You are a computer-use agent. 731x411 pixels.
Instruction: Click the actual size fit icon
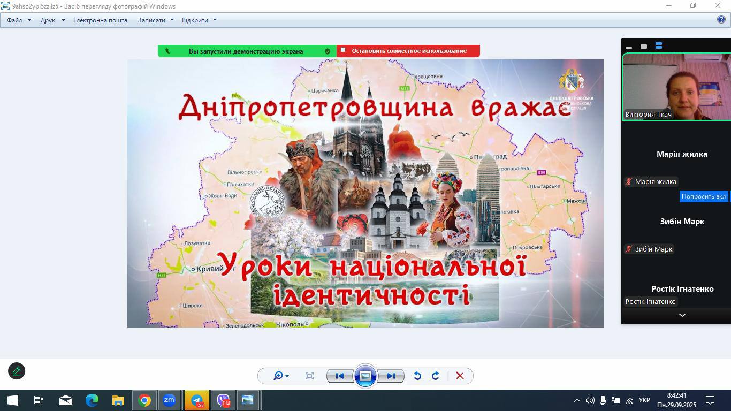point(309,376)
